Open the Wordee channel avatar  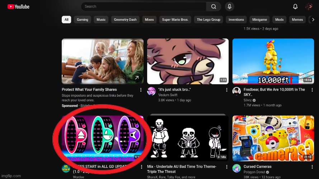66,168
